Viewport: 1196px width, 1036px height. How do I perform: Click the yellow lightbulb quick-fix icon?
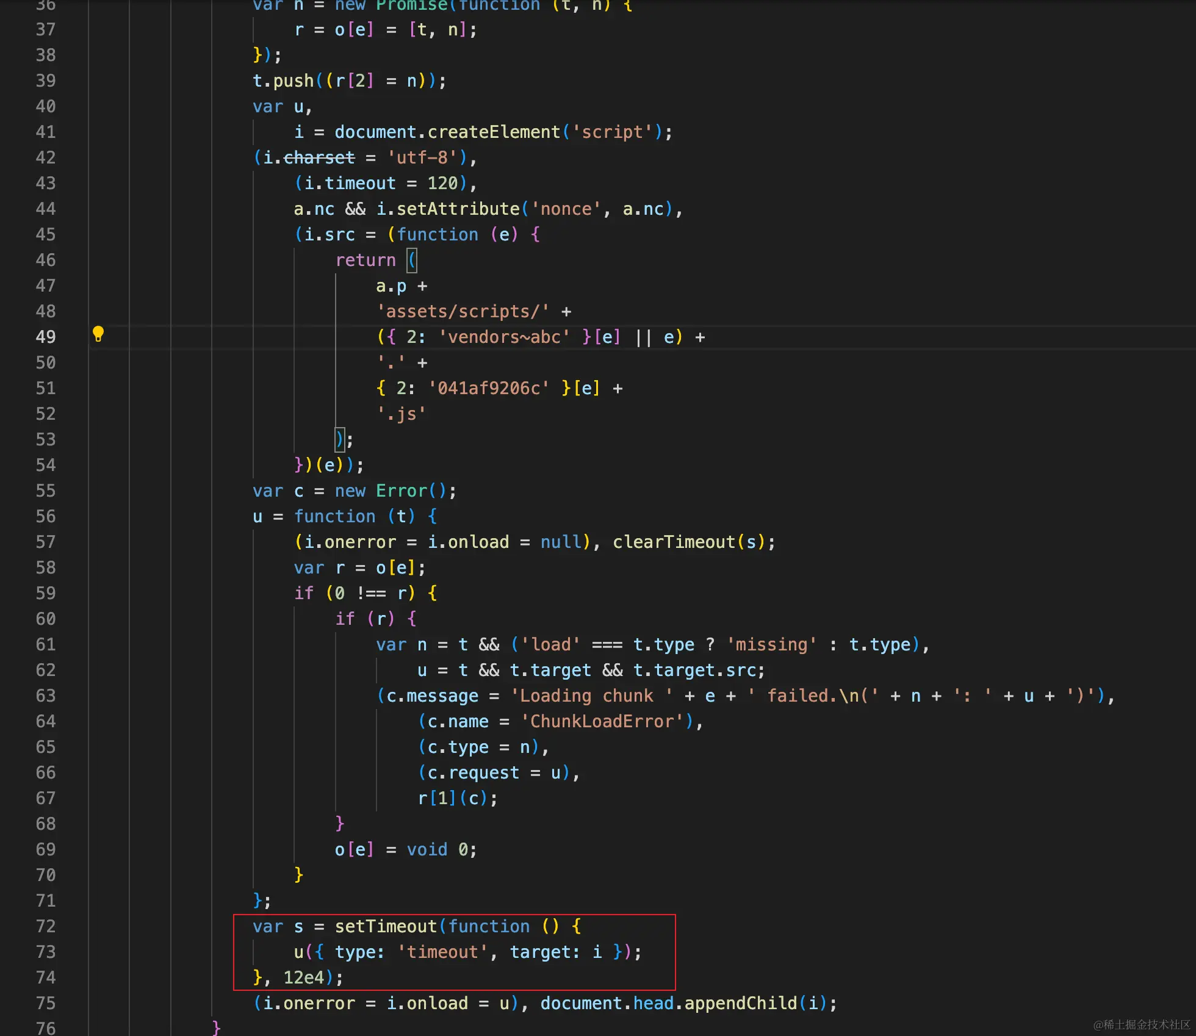pyautogui.click(x=98, y=334)
